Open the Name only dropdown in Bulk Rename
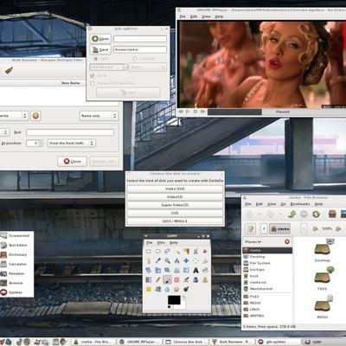 point(99,116)
